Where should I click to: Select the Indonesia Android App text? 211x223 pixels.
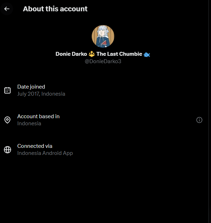tap(45, 153)
